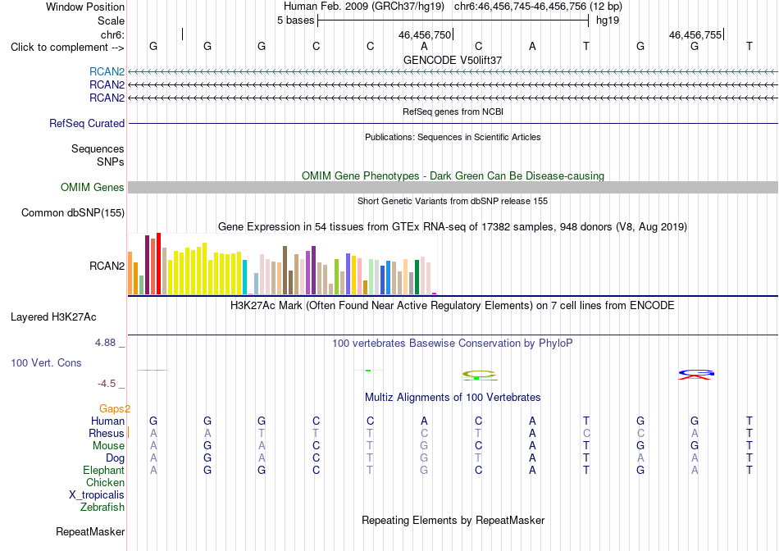Click the 'RefSeq genes from NCBI' title
Viewport: 779px width, 551px height.
click(453, 112)
